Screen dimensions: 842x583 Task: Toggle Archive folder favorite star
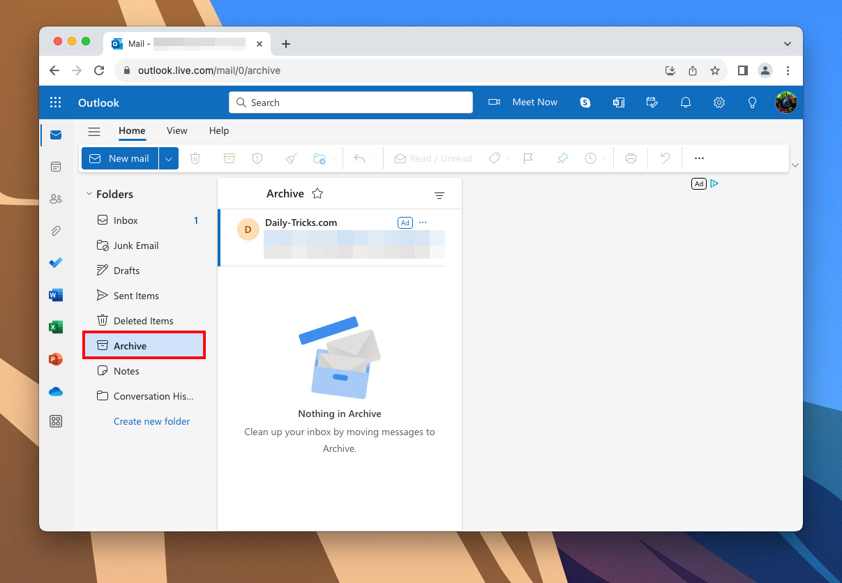click(317, 194)
